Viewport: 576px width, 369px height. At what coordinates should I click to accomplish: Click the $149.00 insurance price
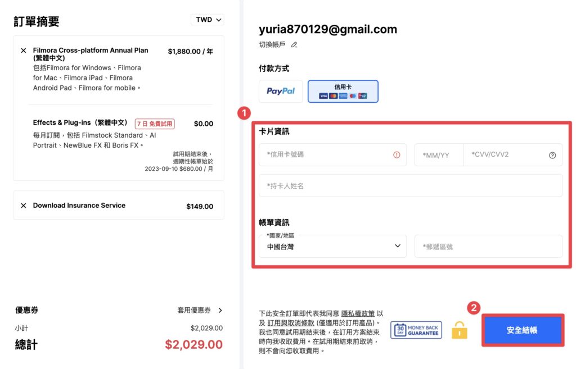[200, 207]
